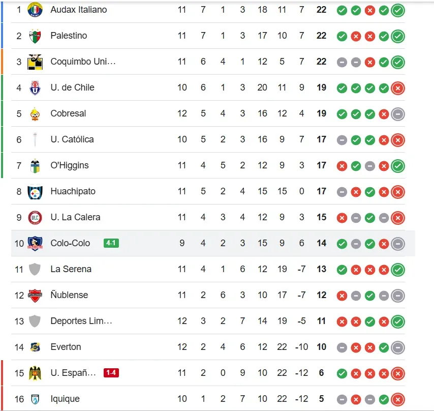Click the red 1-4 score badge
434x411 pixels.
pos(111,373)
